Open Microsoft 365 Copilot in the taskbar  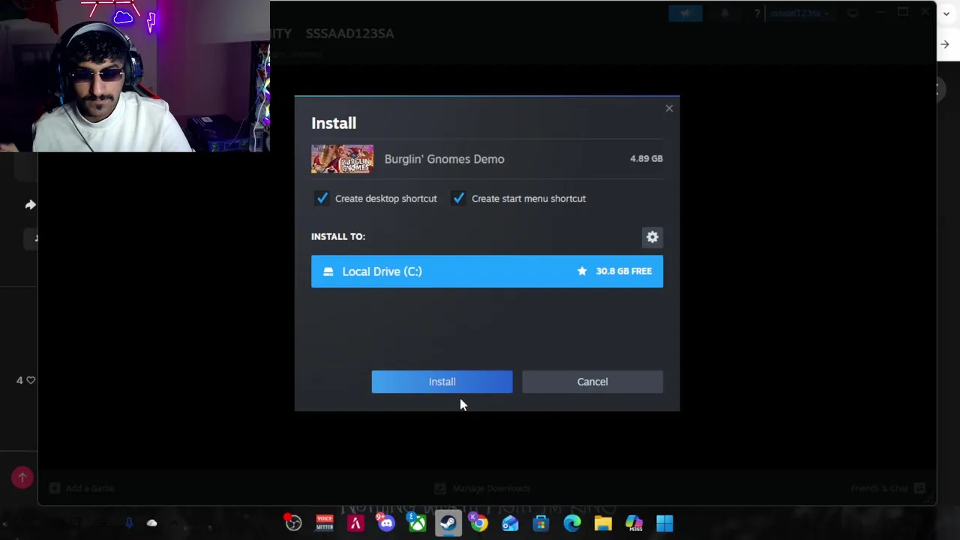634,523
